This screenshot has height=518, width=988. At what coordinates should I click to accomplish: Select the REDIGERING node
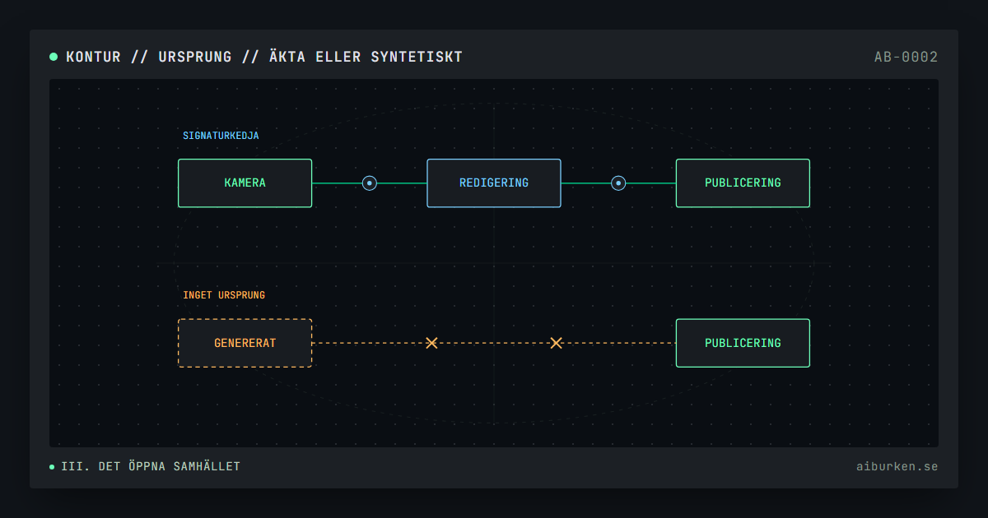click(x=494, y=183)
